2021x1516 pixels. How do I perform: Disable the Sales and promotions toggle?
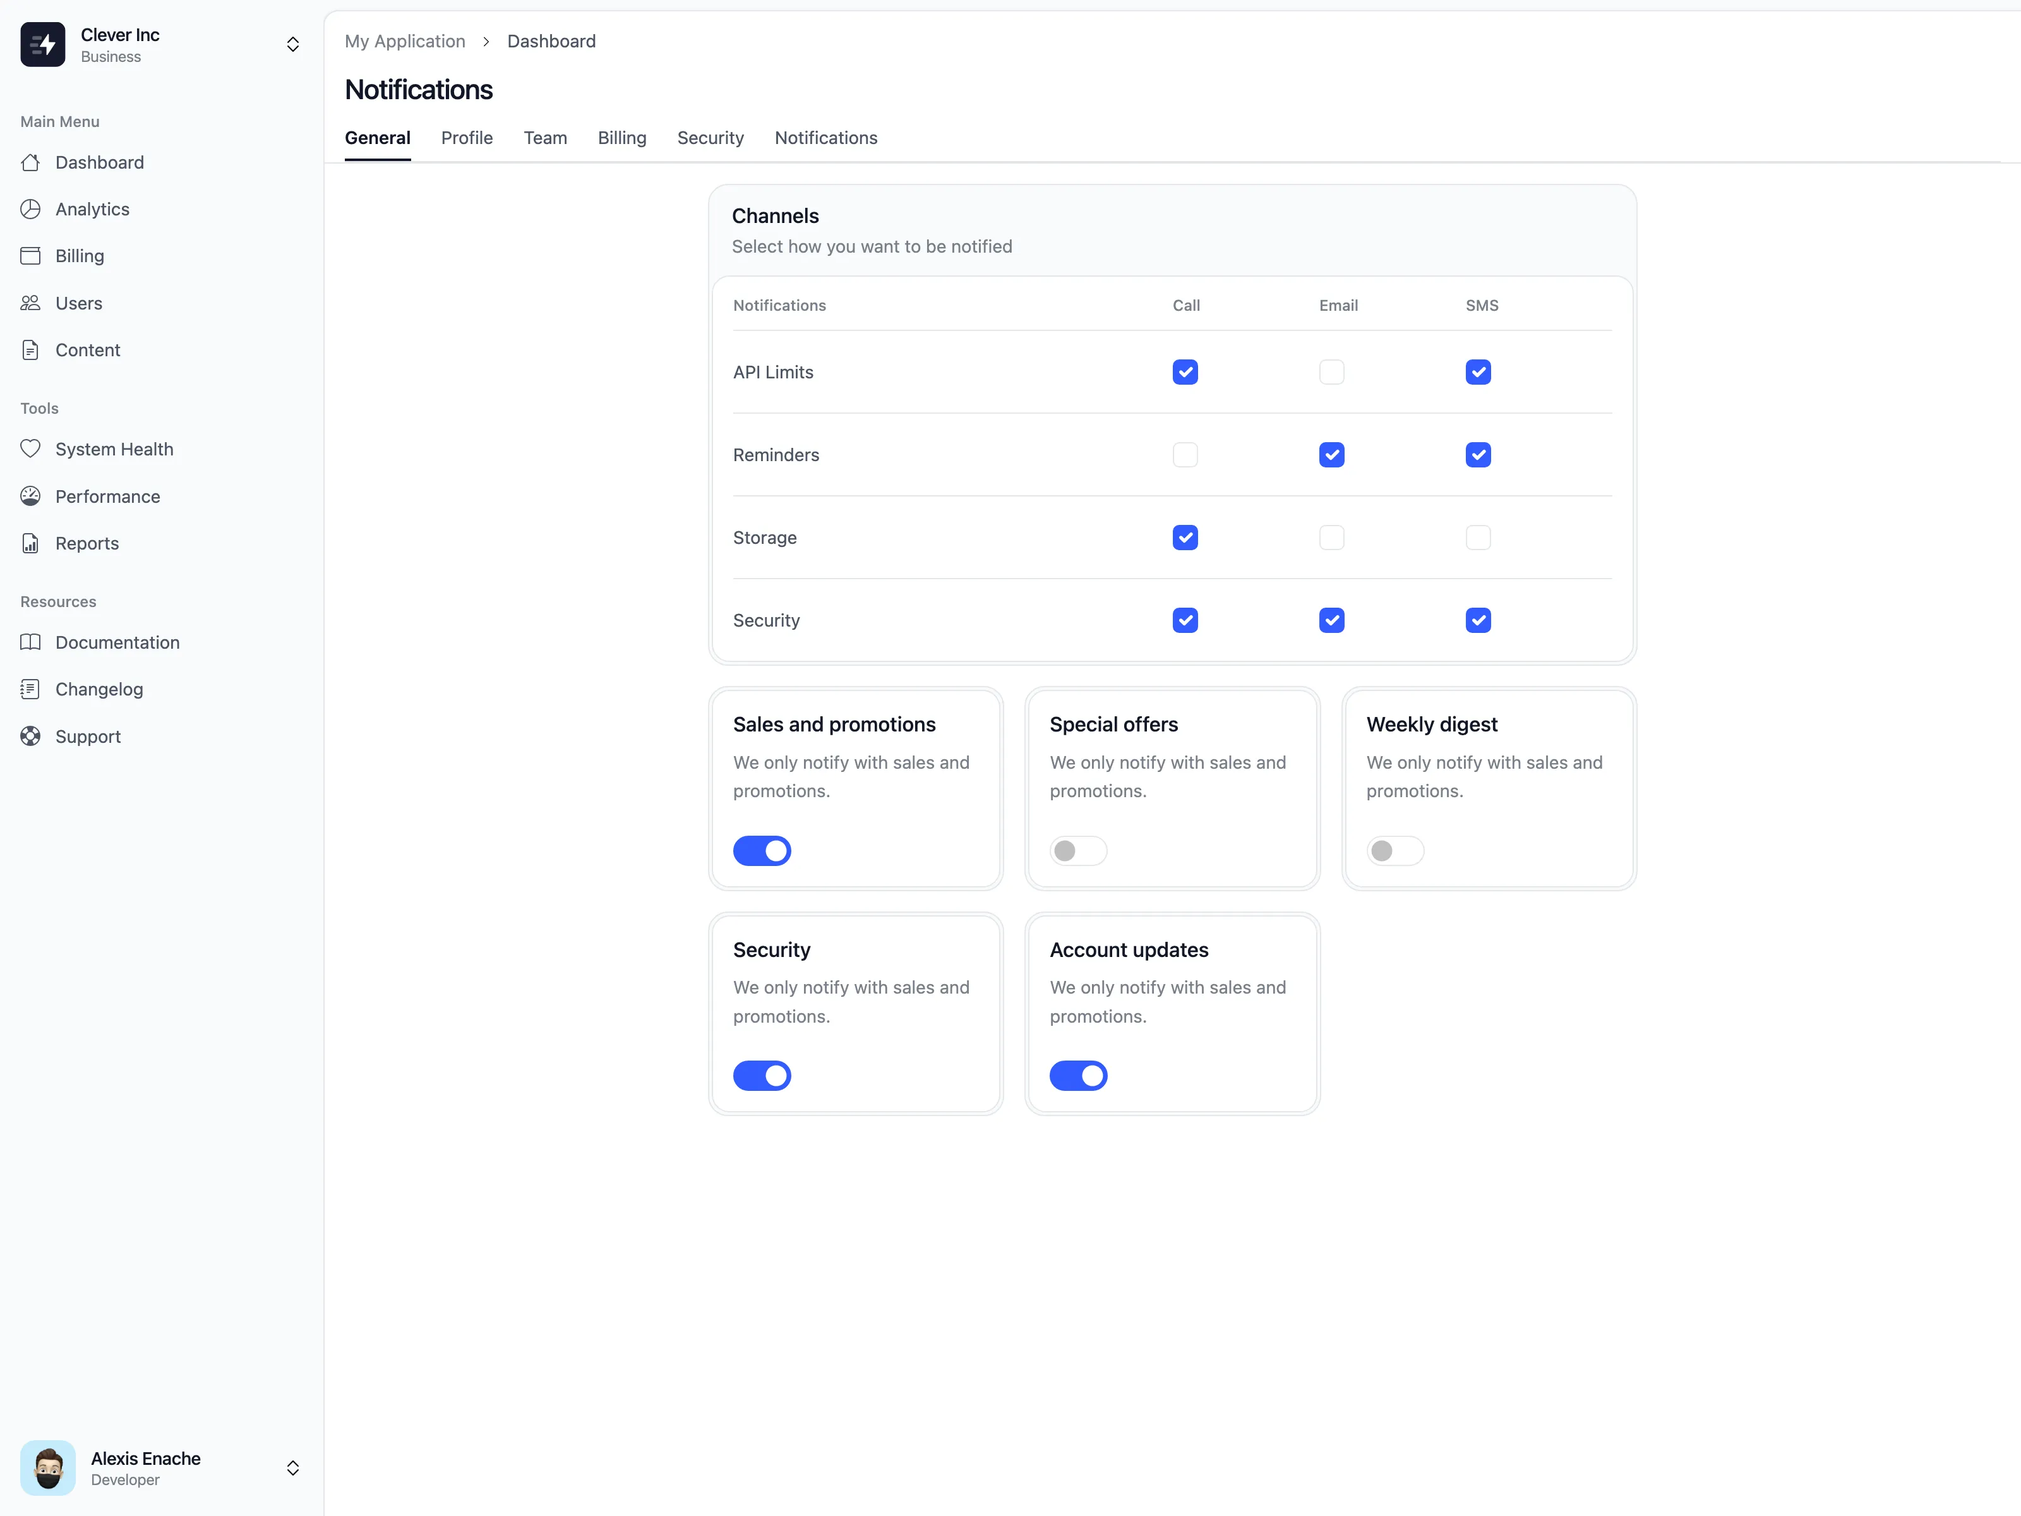[x=761, y=851]
